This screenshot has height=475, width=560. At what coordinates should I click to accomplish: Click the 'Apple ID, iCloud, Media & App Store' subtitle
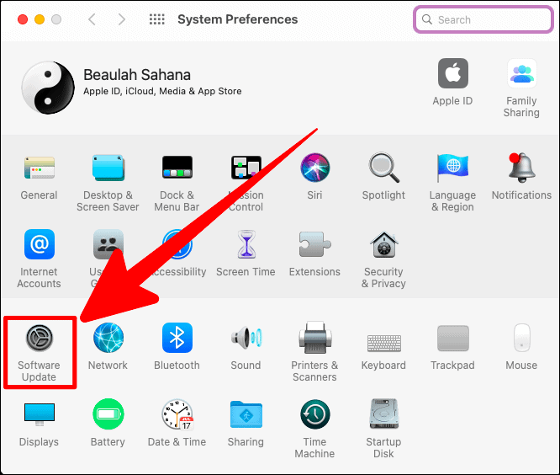point(162,91)
